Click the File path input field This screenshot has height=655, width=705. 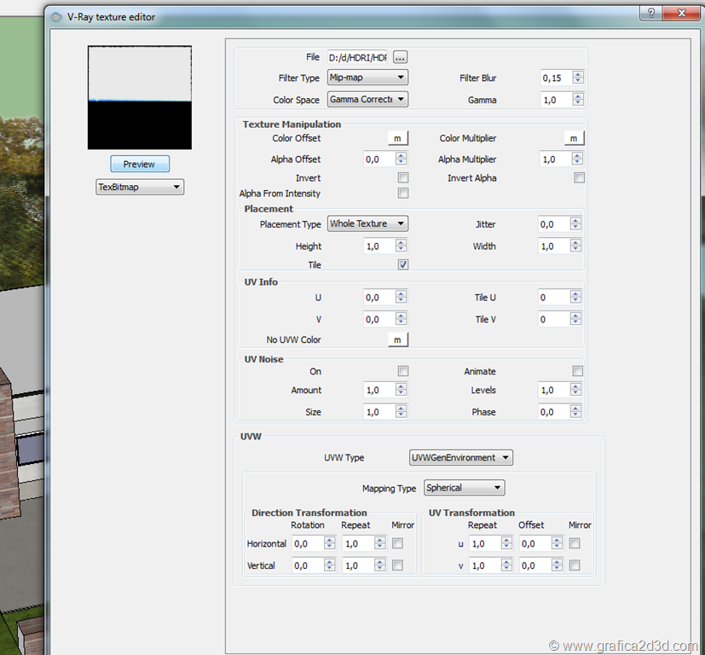tap(357, 57)
